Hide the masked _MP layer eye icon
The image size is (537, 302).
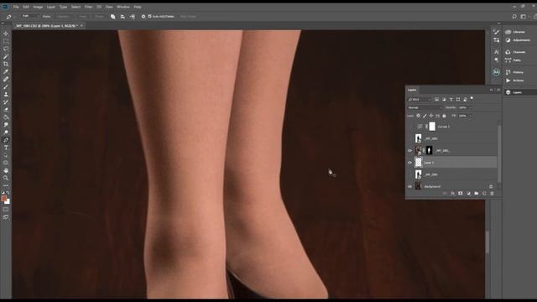(x=410, y=150)
